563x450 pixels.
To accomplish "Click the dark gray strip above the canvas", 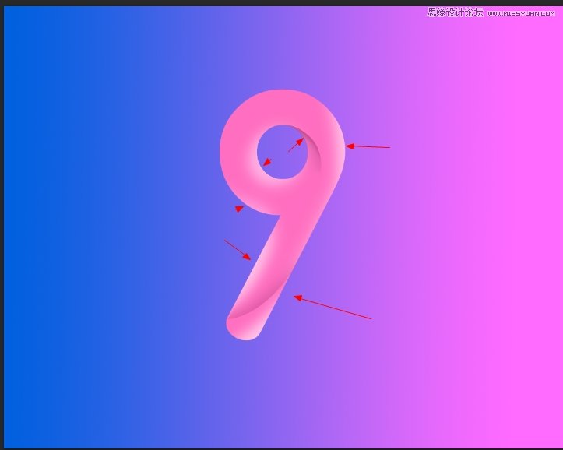I will [x=234, y=3].
